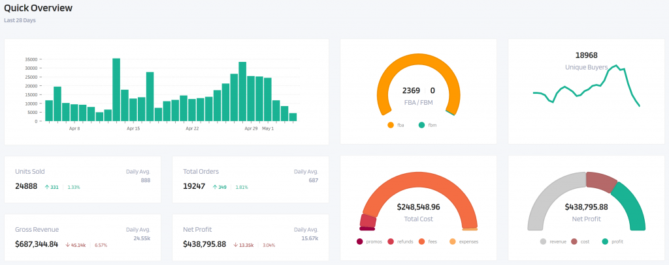Viewport: 669px width, 265px height.
Task: Click the Daily Avg. 687 value
Action: pyautogui.click(x=314, y=180)
